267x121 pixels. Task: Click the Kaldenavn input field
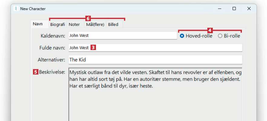pos(123,36)
